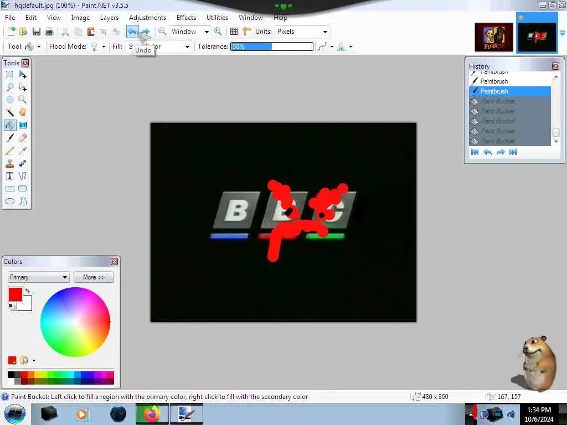Image resolution: width=567 pixels, height=425 pixels.
Task: Select the Clone Stamp tool
Action: click(10, 163)
